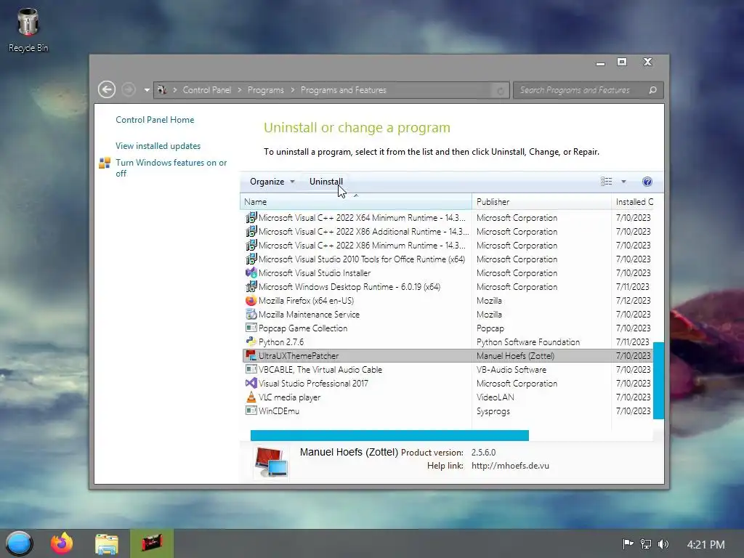Open the Help button
This screenshot has height=558, width=744.
647,182
